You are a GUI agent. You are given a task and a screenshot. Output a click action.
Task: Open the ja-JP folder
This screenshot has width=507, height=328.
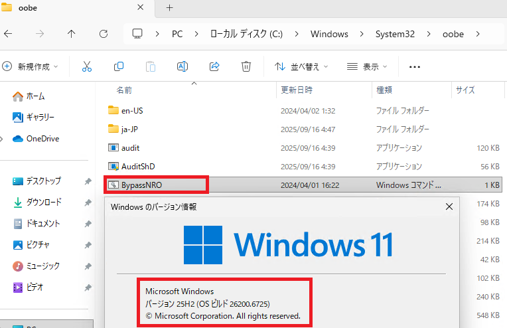click(131, 128)
